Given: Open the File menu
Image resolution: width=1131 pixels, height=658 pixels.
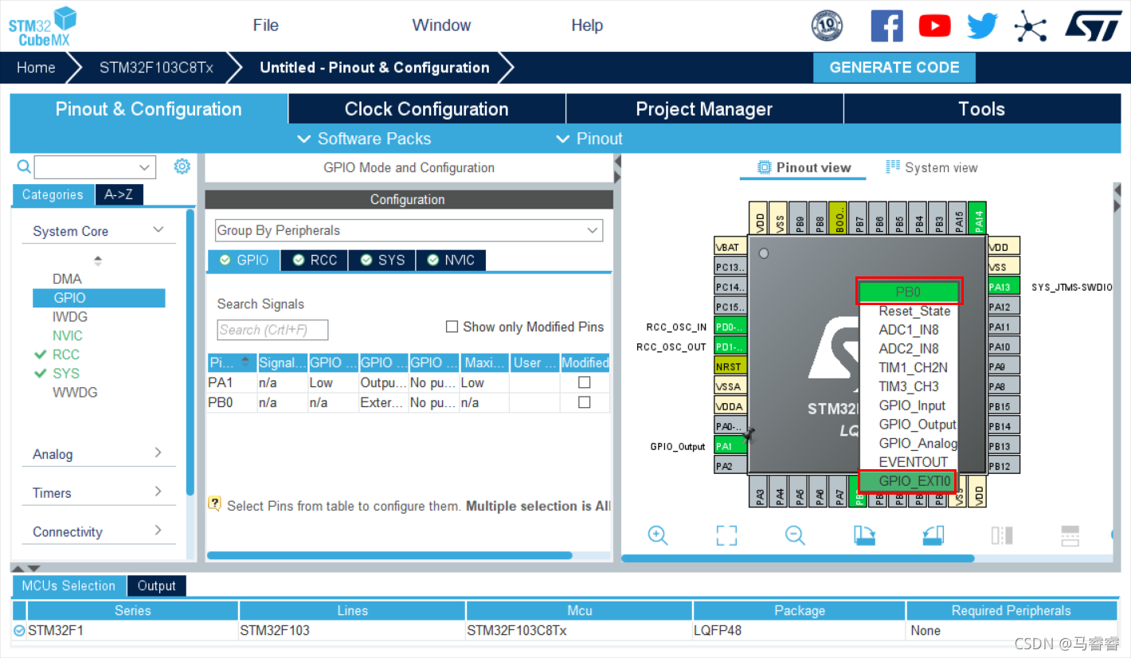Looking at the screenshot, I should coord(266,25).
